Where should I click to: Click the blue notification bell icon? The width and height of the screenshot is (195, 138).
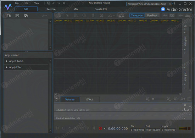[163, 9]
